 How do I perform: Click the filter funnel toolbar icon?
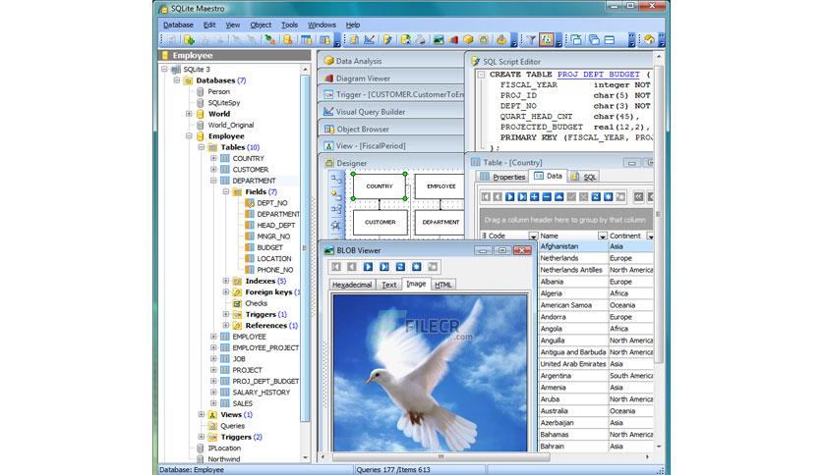point(531,40)
